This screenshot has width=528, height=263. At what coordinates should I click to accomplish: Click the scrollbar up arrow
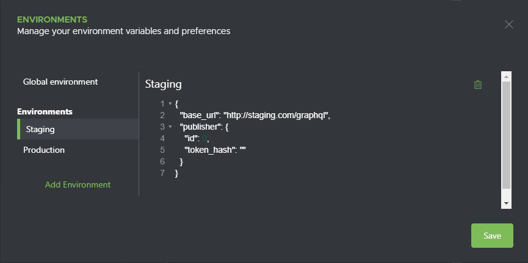tap(506, 77)
